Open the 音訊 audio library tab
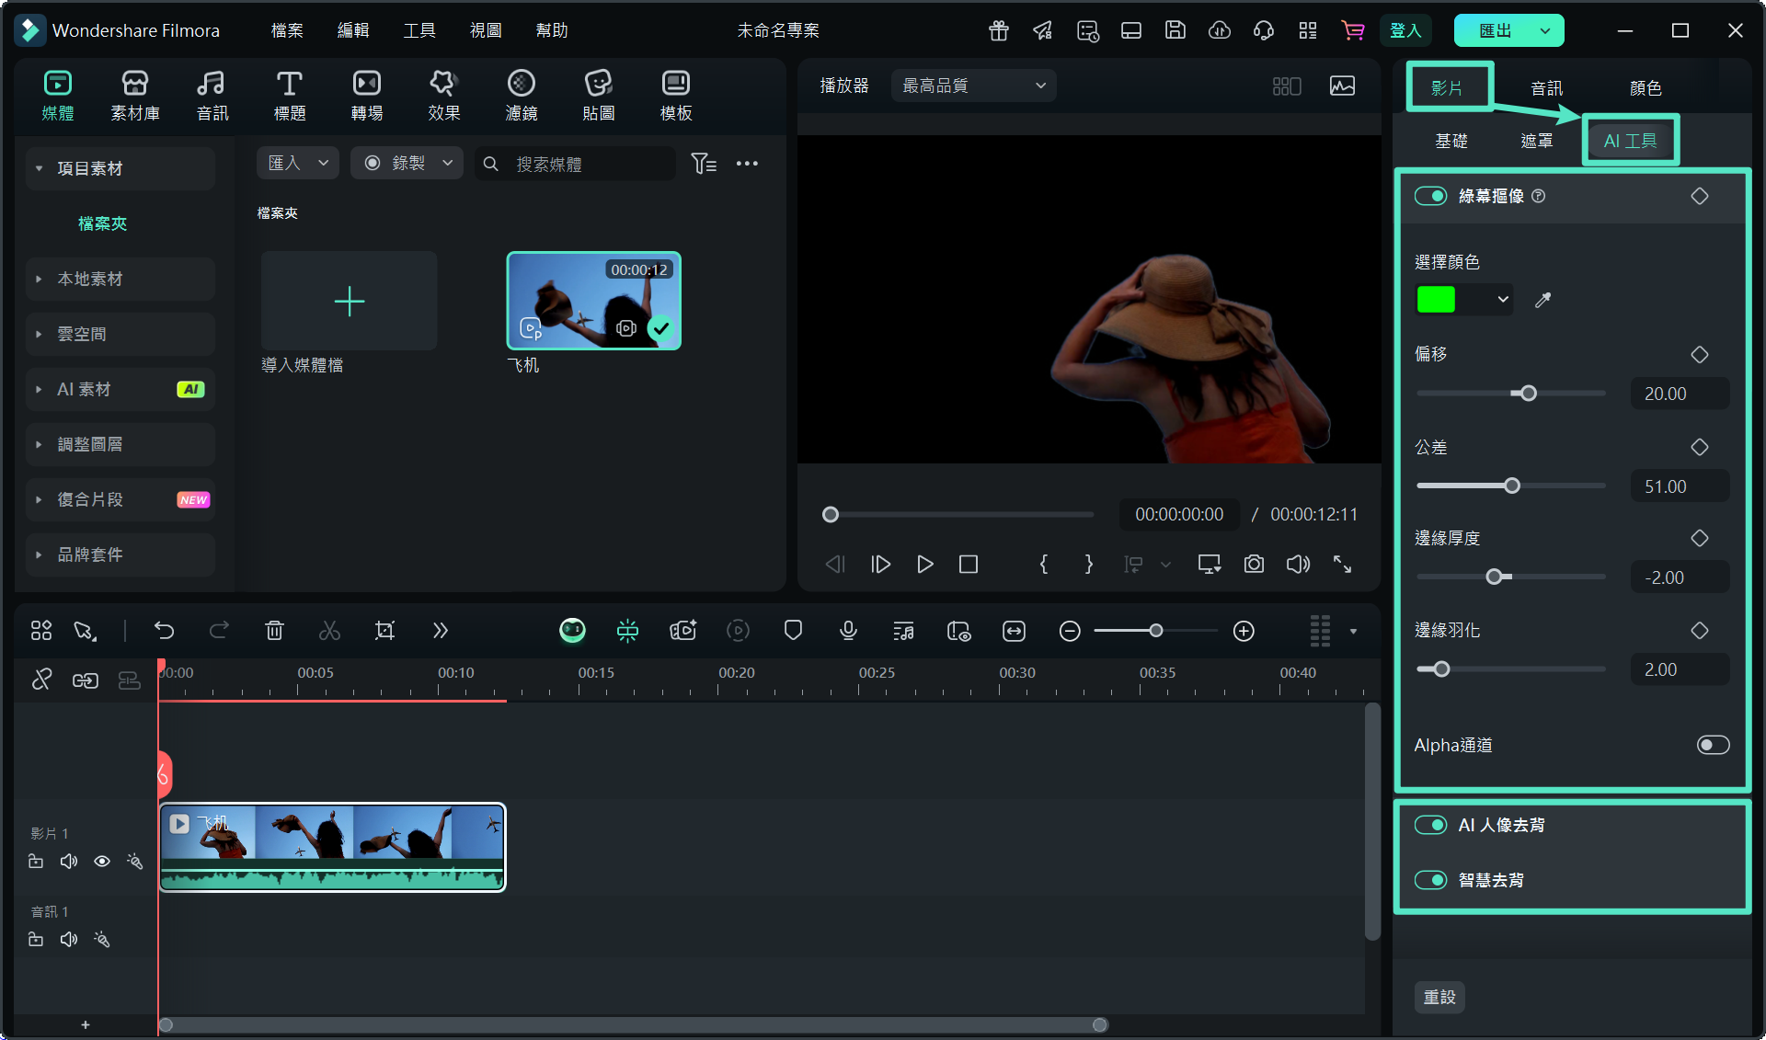Screen dimensions: 1766x1040 (x=212, y=97)
